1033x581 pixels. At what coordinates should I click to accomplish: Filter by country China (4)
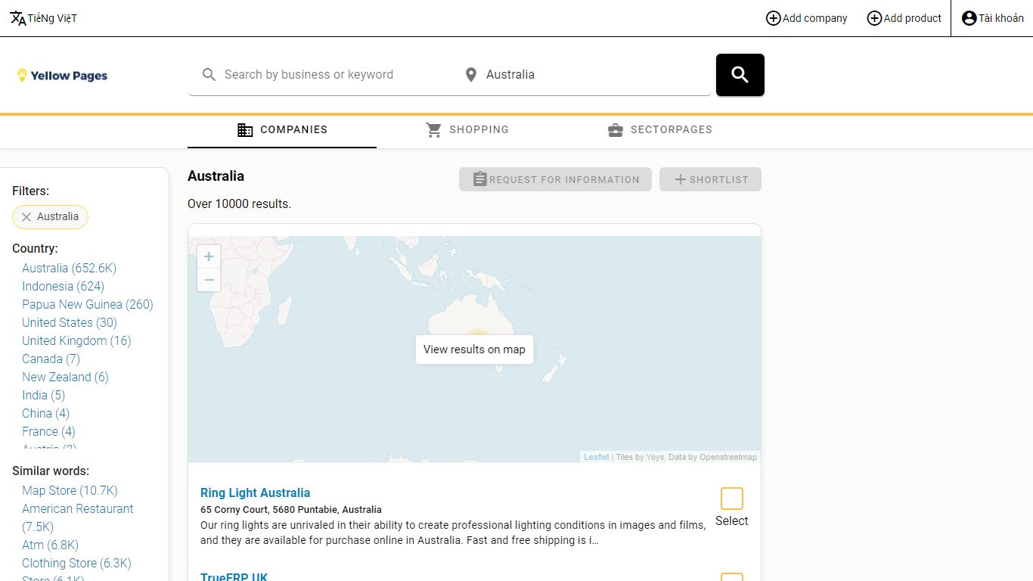point(45,413)
